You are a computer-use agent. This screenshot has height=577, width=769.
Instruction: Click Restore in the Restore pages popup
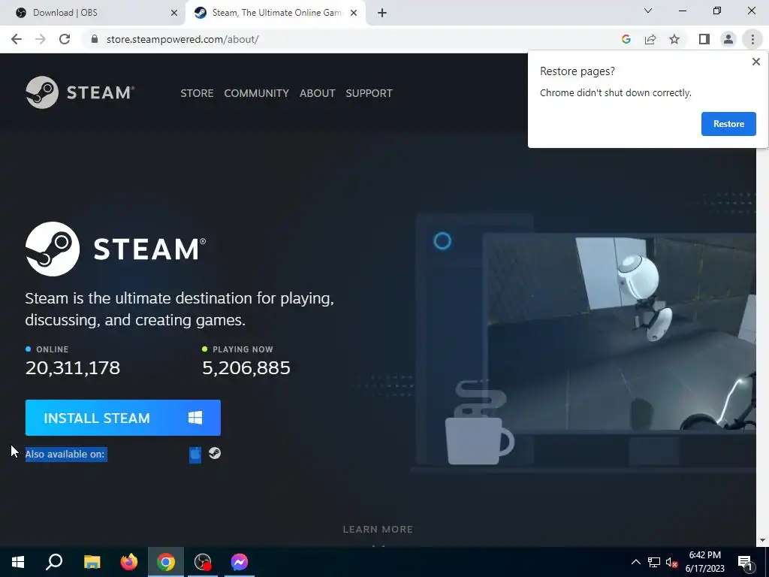click(728, 124)
